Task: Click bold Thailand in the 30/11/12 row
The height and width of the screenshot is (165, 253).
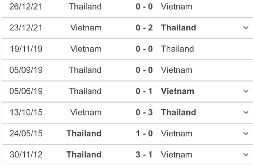Action: pyautogui.click(x=84, y=155)
